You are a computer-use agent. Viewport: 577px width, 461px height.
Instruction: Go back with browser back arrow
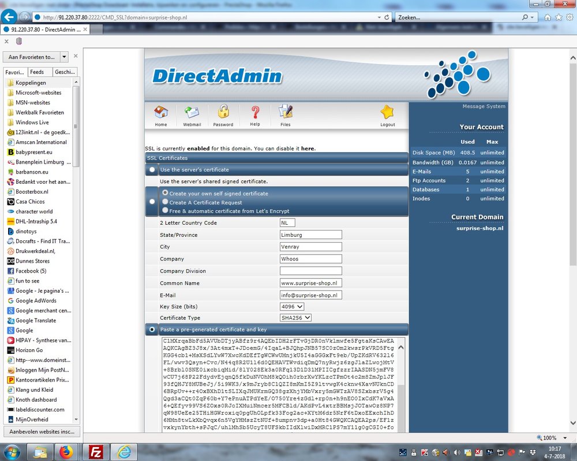coord(9,17)
